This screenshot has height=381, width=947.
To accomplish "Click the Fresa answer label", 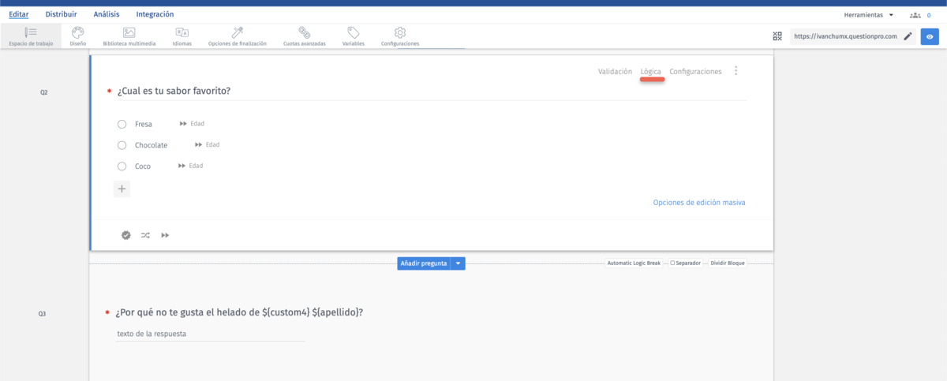I will click(144, 124).
